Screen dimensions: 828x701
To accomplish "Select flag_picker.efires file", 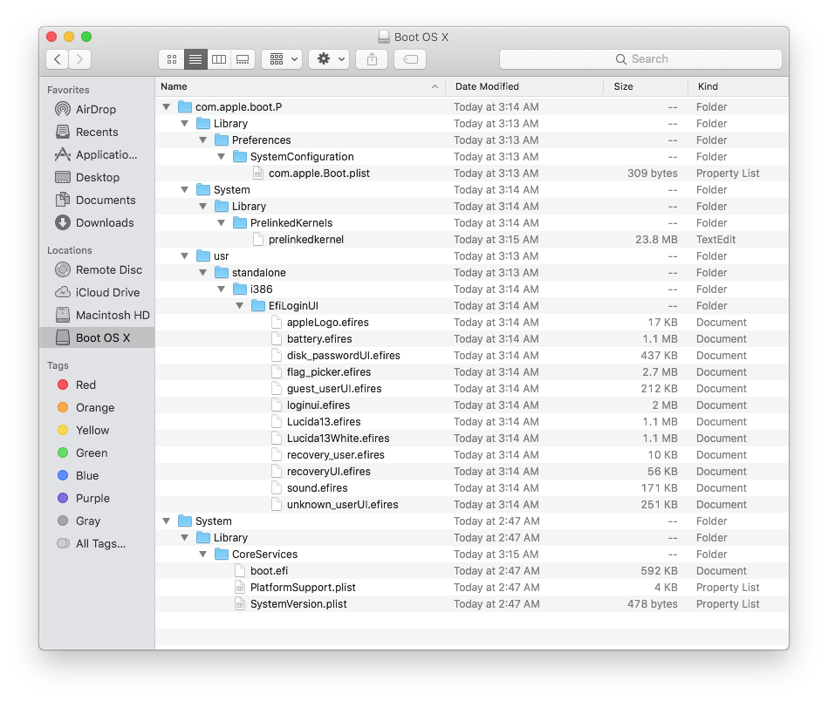I will [471, 372].
